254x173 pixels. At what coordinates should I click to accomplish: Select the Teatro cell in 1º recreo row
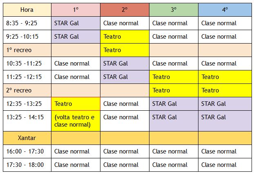point(125,50)
